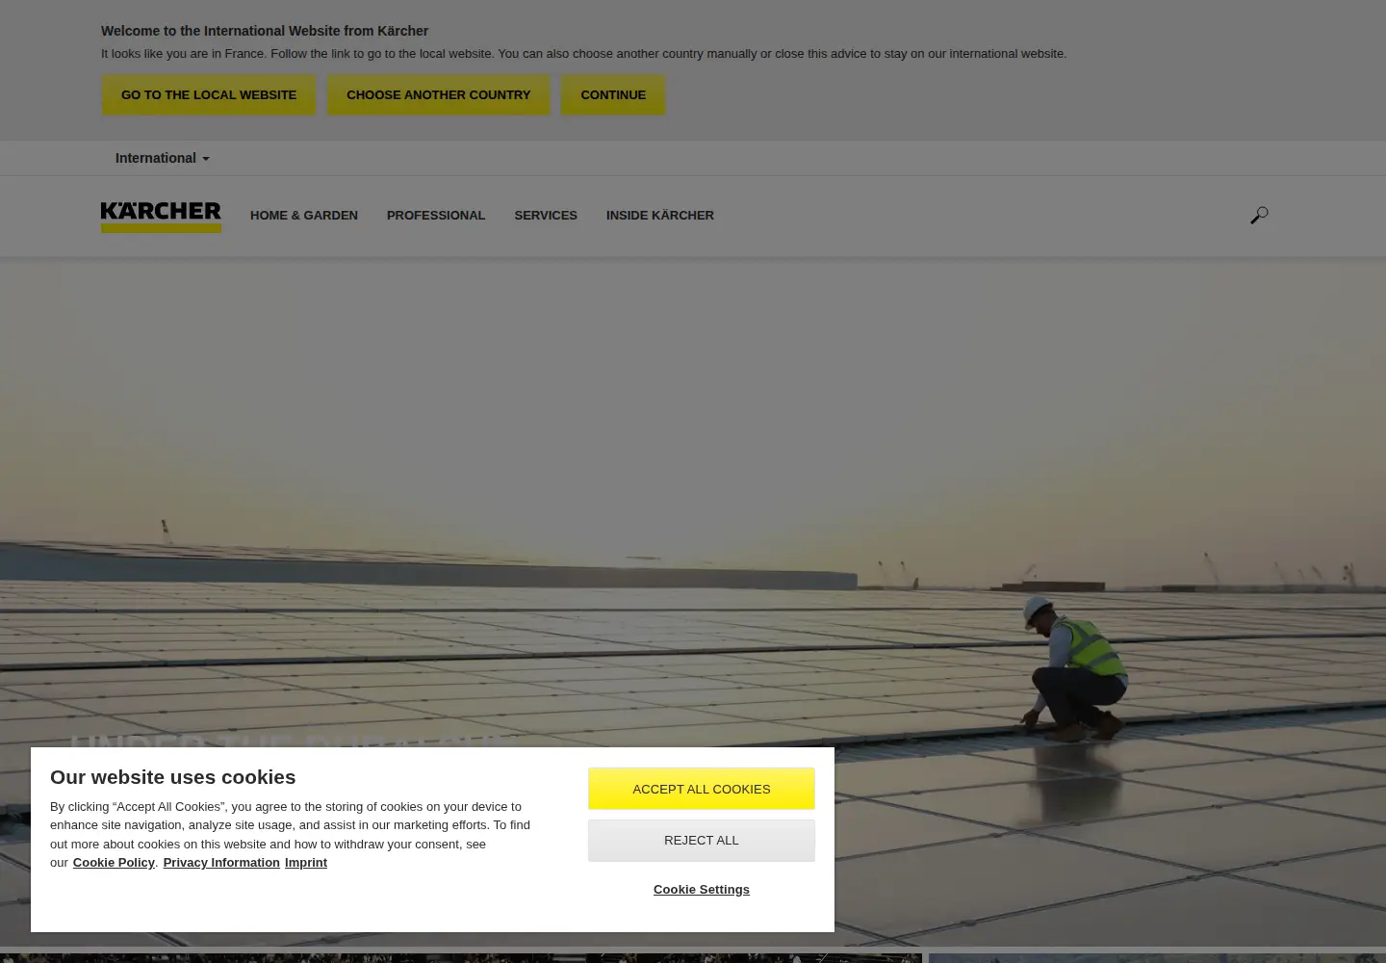Click the Continue button

click(x=613, y=95)
